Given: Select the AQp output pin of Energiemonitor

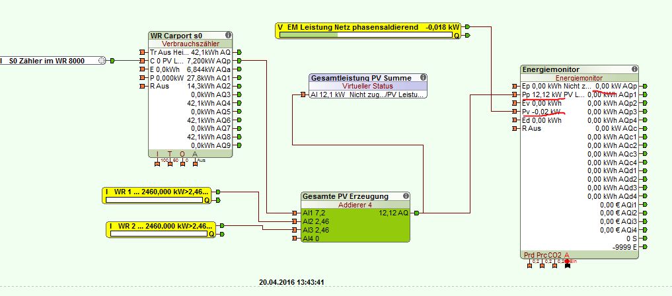Looking at the screenshot, I should tap(645, 86).
